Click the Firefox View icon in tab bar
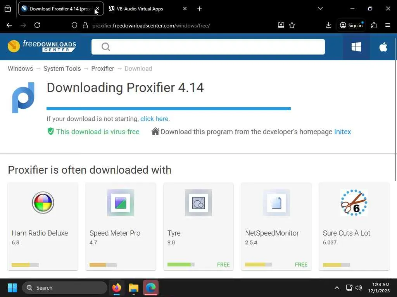 (x=8, y=9)
